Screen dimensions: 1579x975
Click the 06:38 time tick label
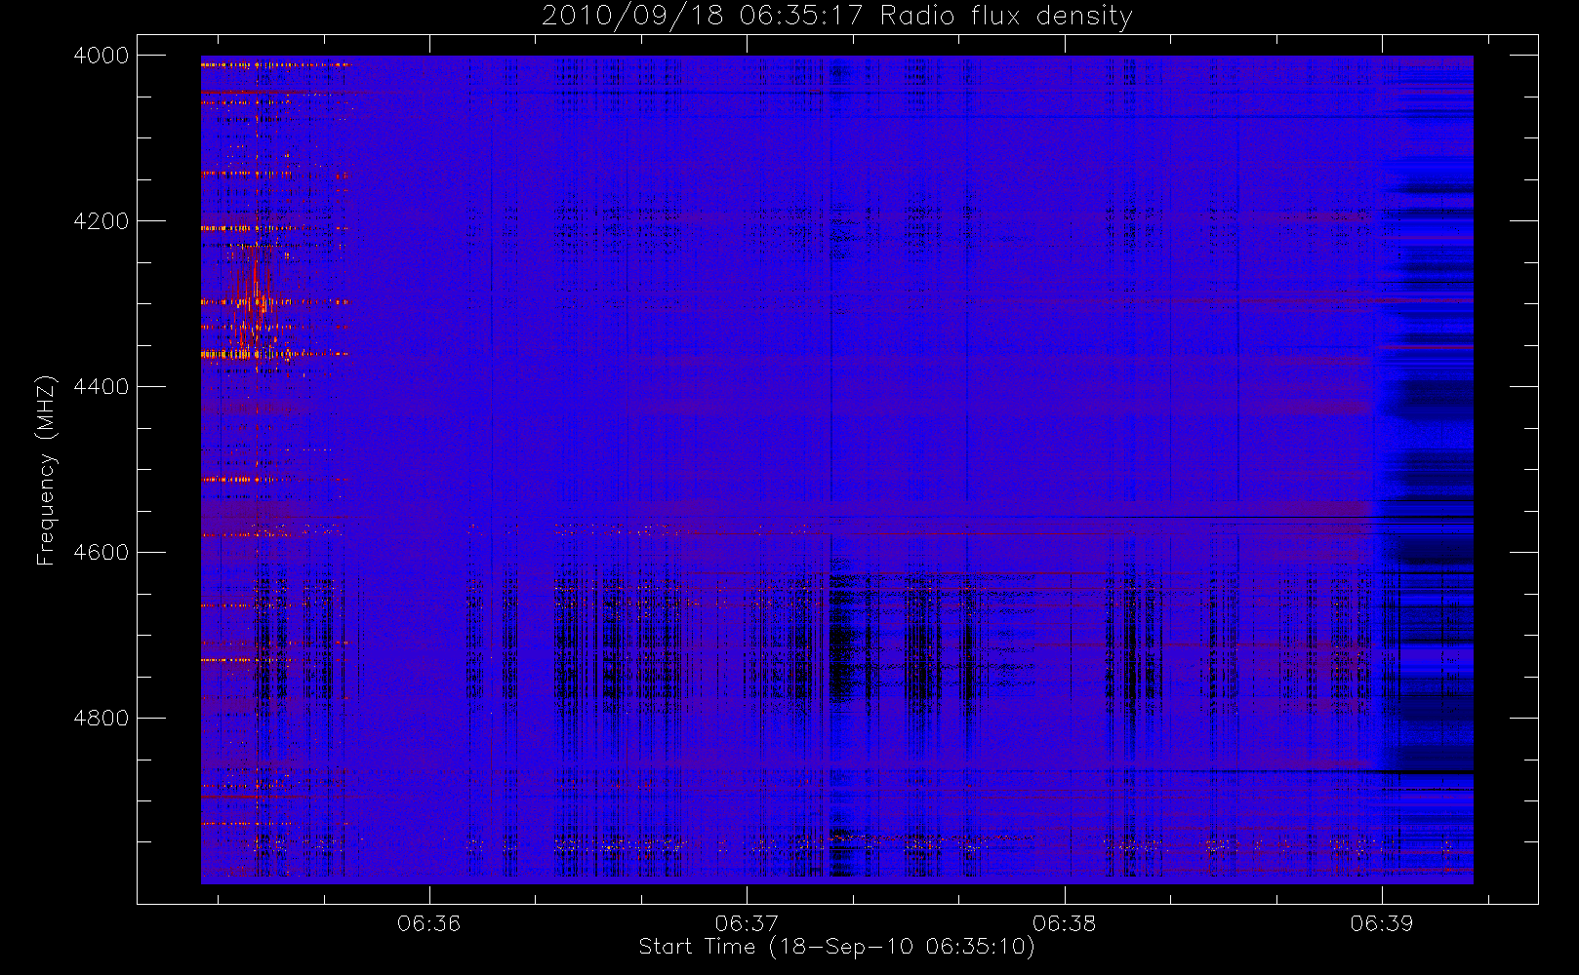(x=1065, y=922)
